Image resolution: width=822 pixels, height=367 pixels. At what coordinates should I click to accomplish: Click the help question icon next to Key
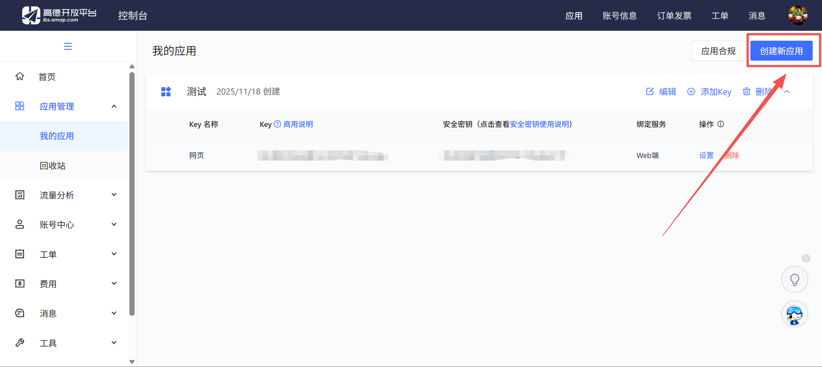point(277,124)
